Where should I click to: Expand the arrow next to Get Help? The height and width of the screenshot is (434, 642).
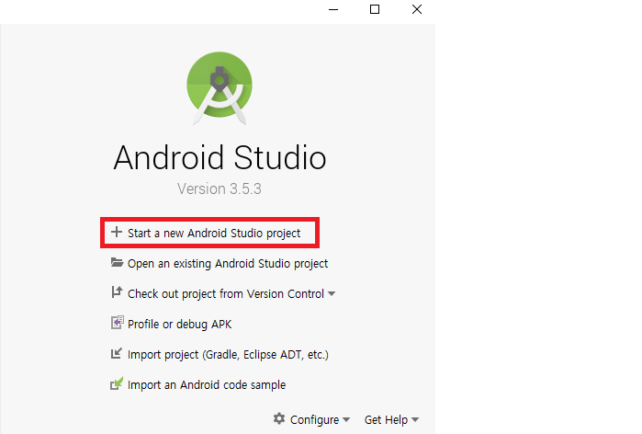coord(415,419)
